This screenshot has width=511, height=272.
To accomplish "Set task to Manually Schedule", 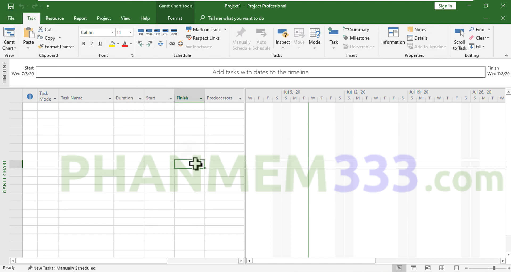I will click(241, 39).
